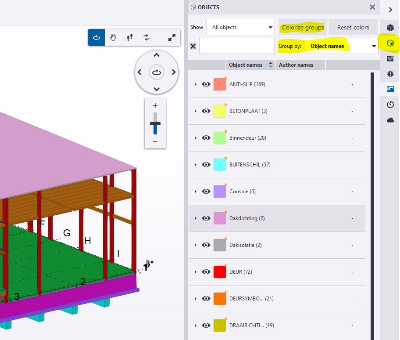Toggle DRAAIRICHTI... eye visibility
The width and height of the screenshot is (400, 340).
(x=206, y=326)
